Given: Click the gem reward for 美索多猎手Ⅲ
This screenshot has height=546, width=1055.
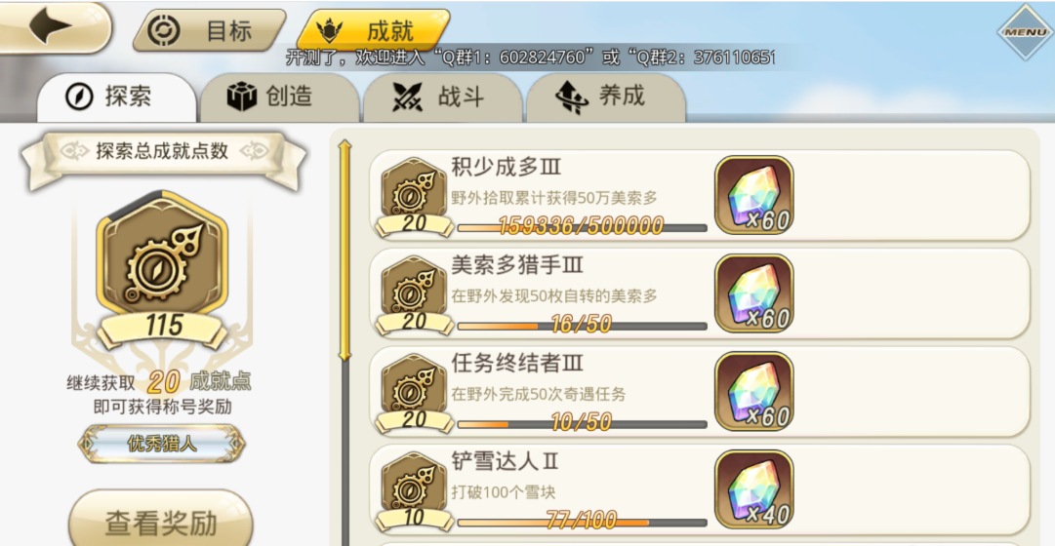Looking at the screenshot, I should coord(753,293).
